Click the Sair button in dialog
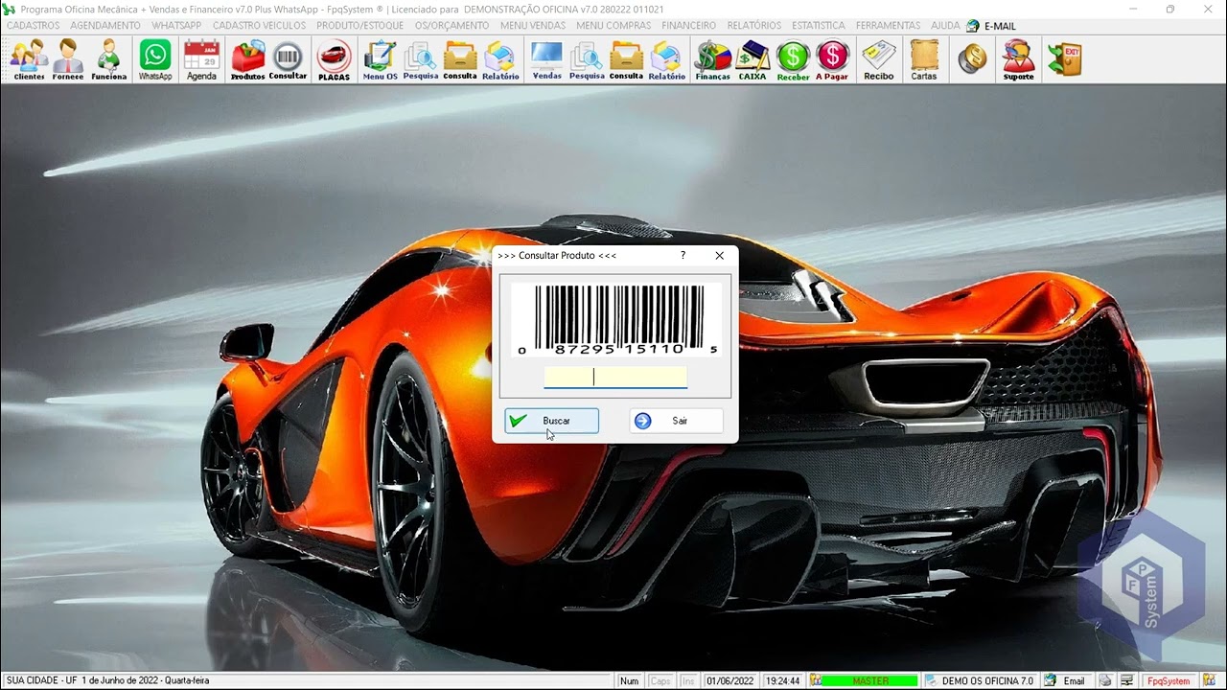 pyautogui.click(x=677, y=421)
